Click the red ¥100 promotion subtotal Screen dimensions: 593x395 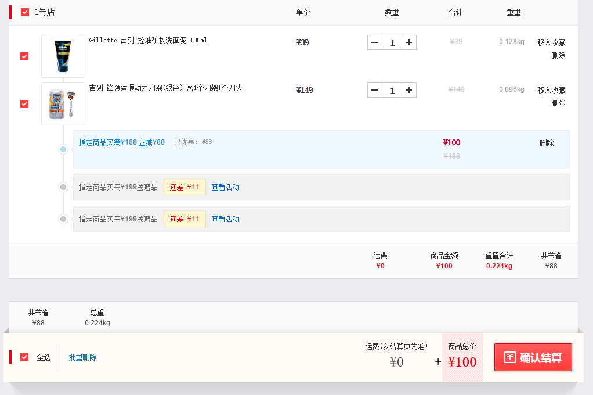(x=451, y=142)
